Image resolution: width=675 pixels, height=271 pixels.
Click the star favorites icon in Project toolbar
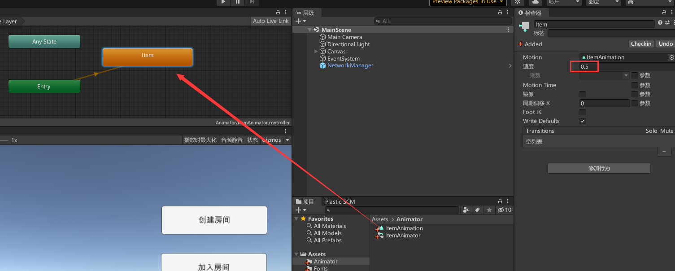click(489, 210)
